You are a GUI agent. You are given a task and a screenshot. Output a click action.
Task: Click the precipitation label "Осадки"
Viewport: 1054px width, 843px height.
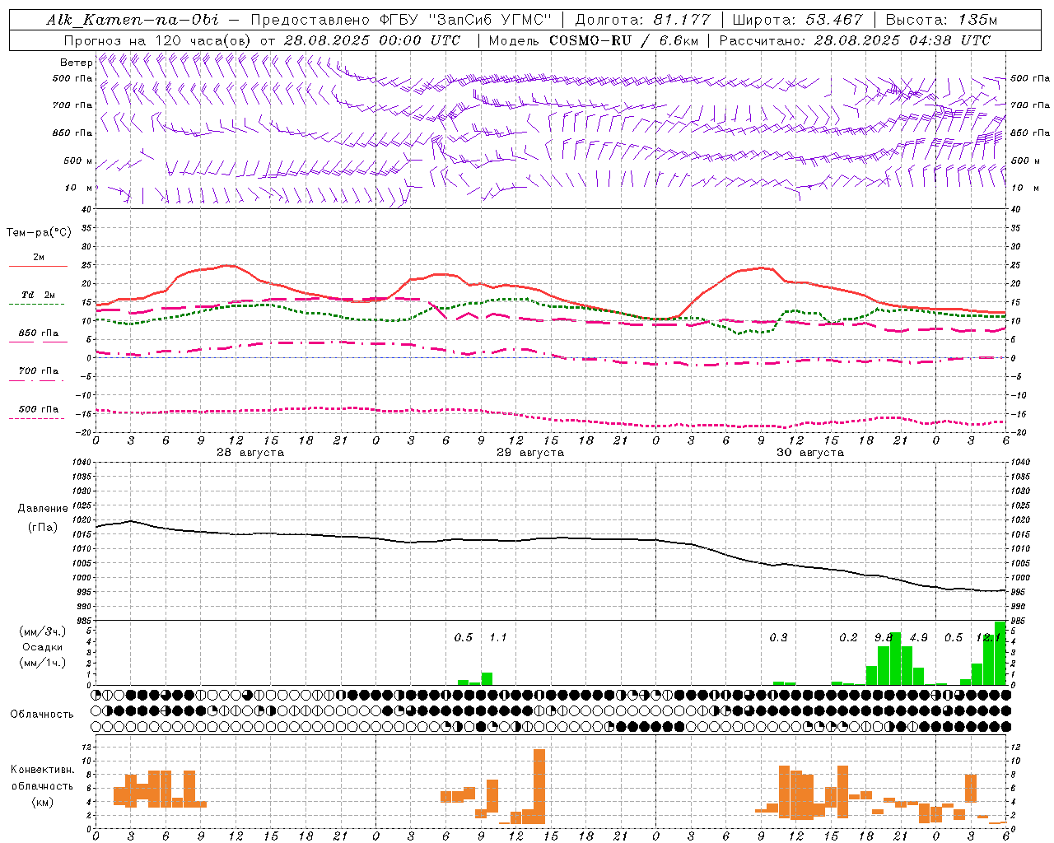(x=42, y=647)
